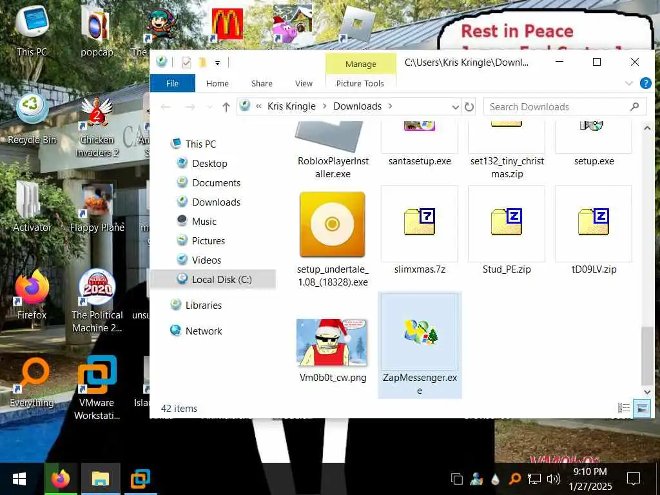Open the File menu tab

pos(172,83)
